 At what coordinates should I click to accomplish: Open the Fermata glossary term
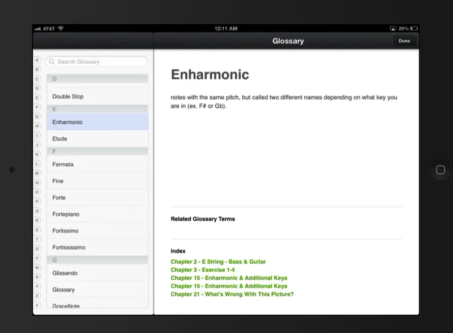click(x=97, y=165)
